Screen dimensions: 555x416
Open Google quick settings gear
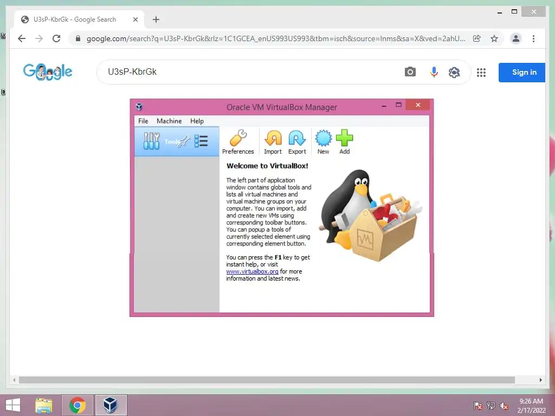[454, 73]
